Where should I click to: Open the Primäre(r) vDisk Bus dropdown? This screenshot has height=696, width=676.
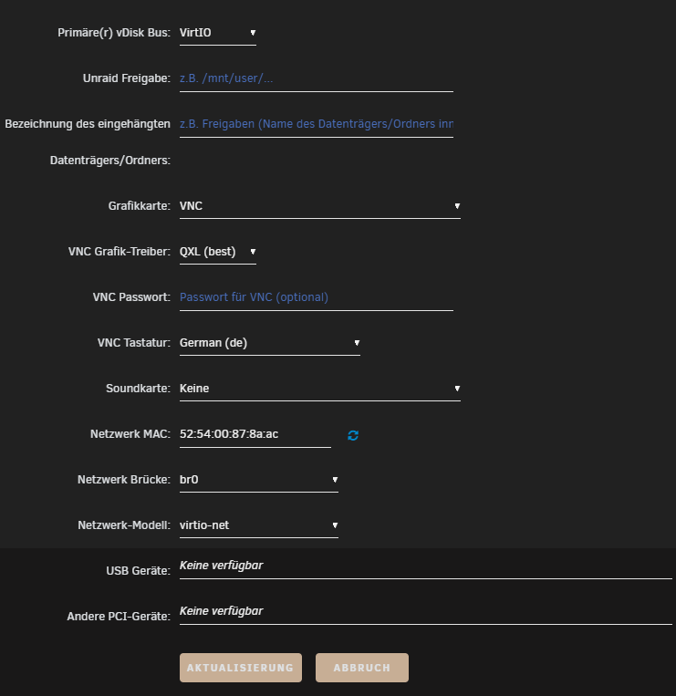[x=217, y=33]
